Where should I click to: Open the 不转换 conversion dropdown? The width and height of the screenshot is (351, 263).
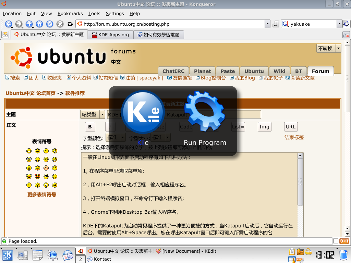pyautogui.click(x=329, y=48)
